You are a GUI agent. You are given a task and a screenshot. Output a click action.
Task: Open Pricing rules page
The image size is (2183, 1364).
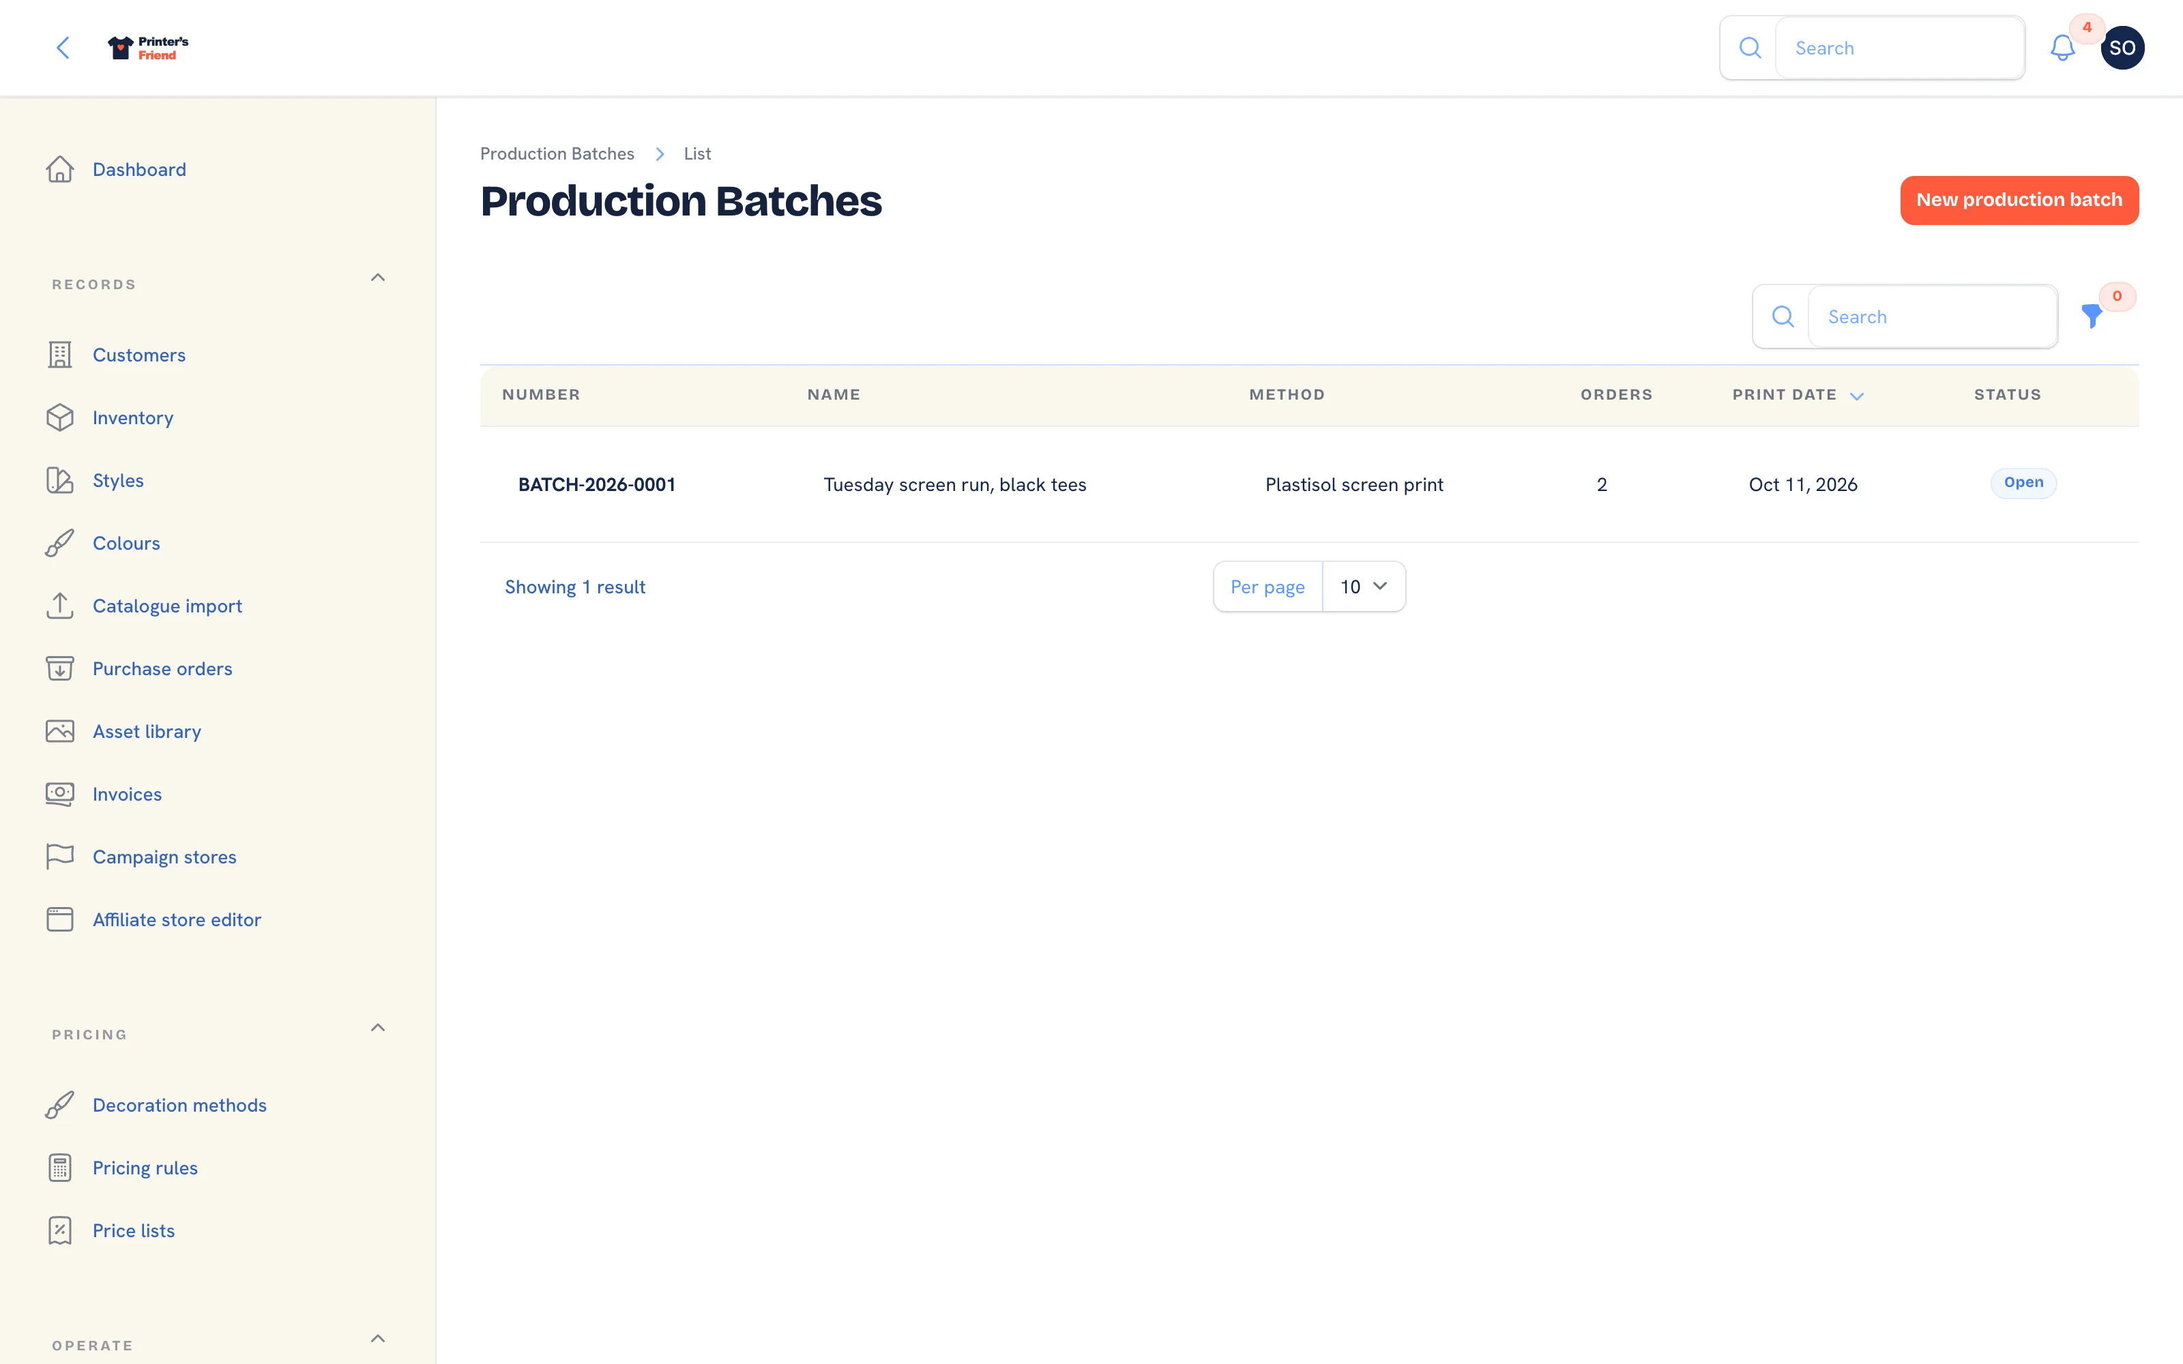145,1168
